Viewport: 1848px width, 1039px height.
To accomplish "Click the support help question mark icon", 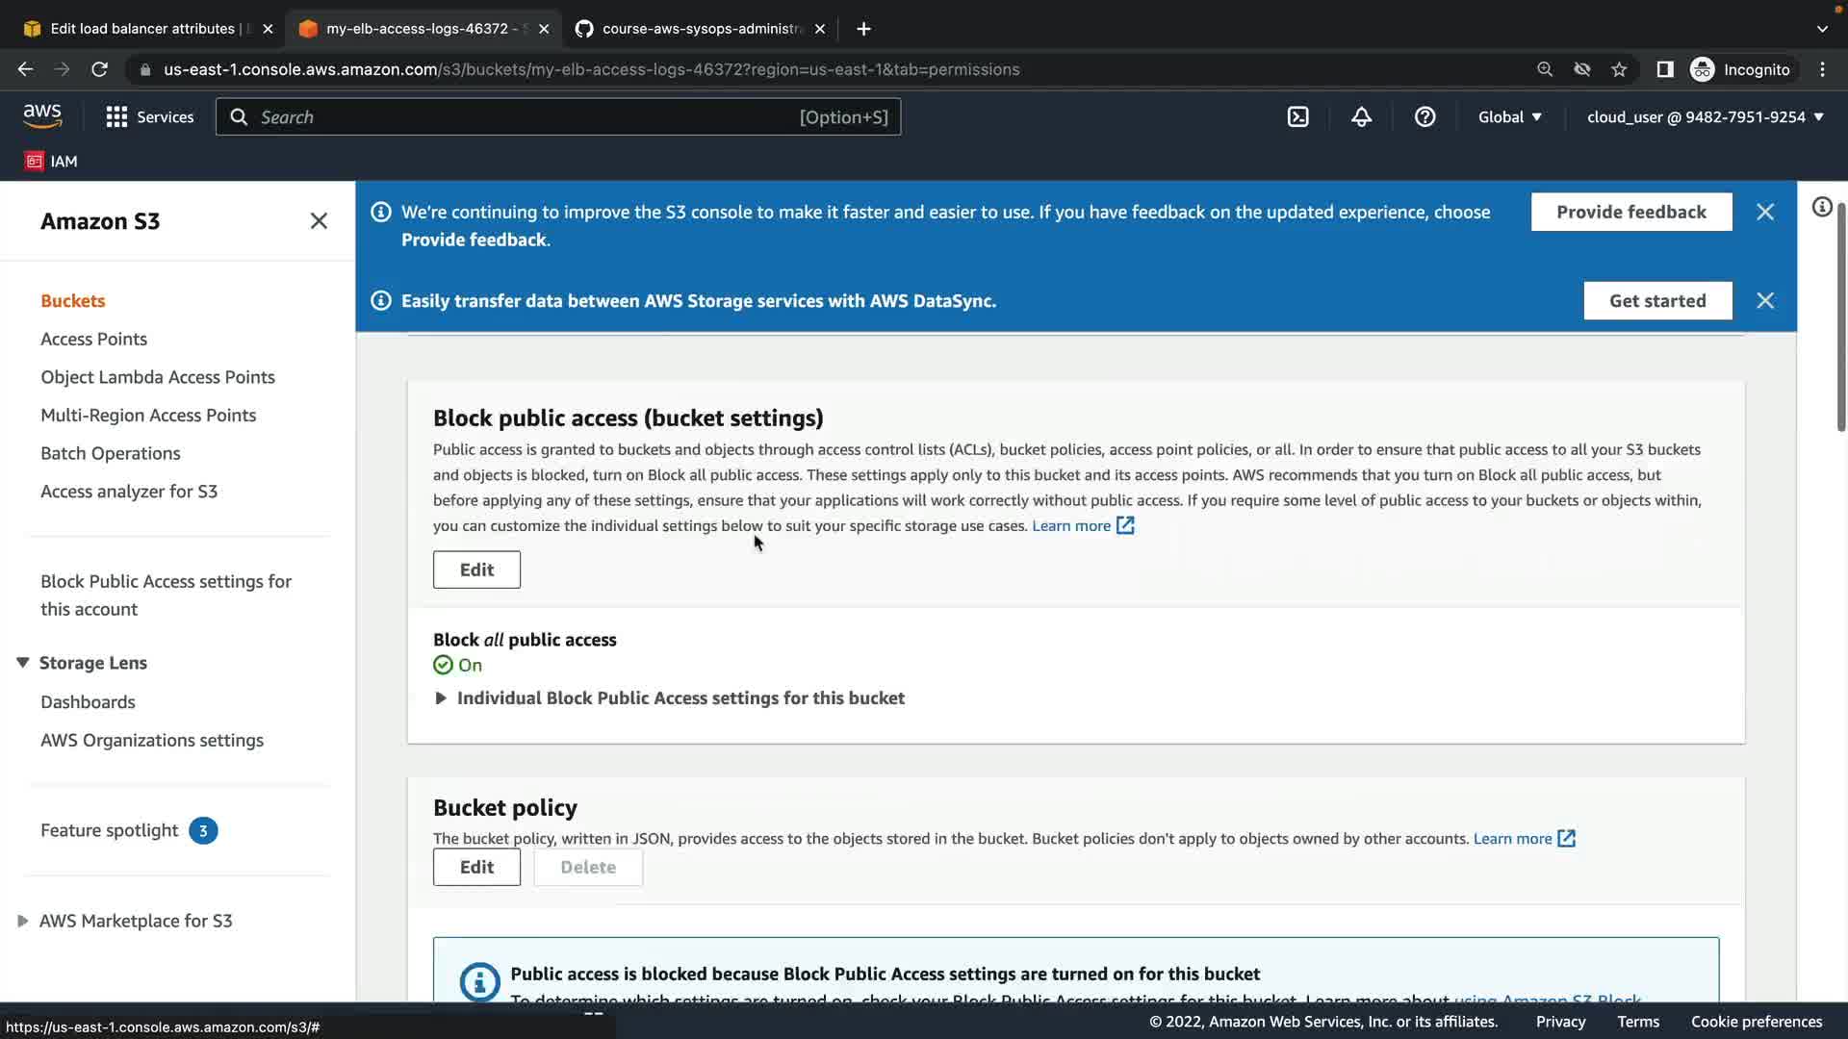I will (x=1424, y=117).
